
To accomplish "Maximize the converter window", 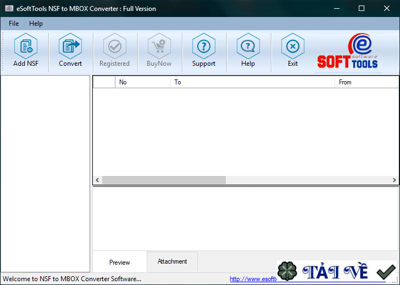I will point(362,8).
